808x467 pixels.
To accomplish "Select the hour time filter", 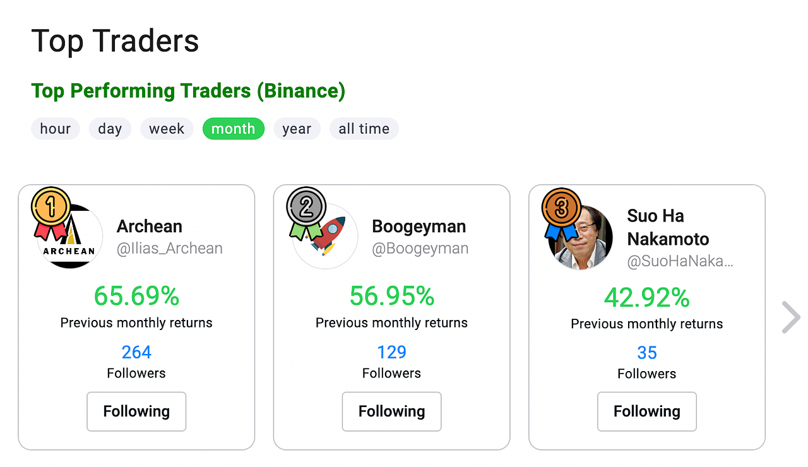I will 56,129.
